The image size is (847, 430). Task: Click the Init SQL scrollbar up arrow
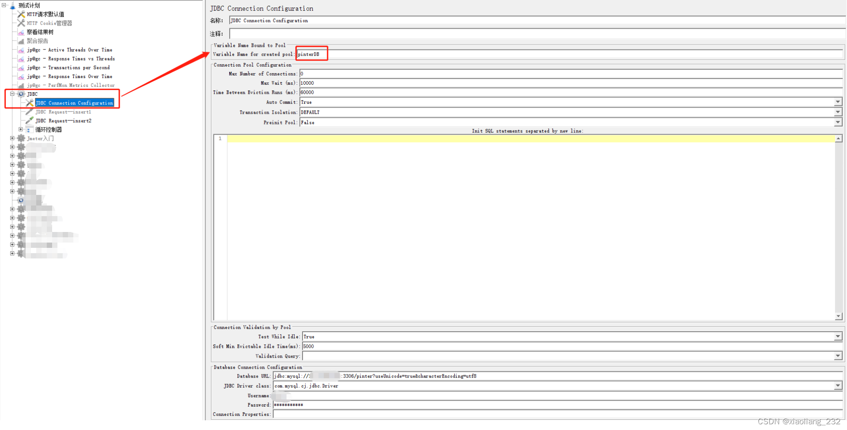click(839, 138)
